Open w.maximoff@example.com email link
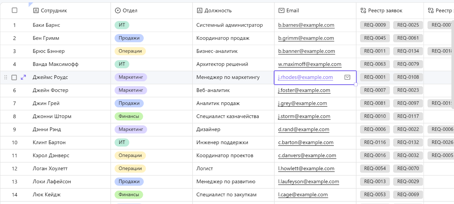The image size is (454, 204). tap(310, 64)
